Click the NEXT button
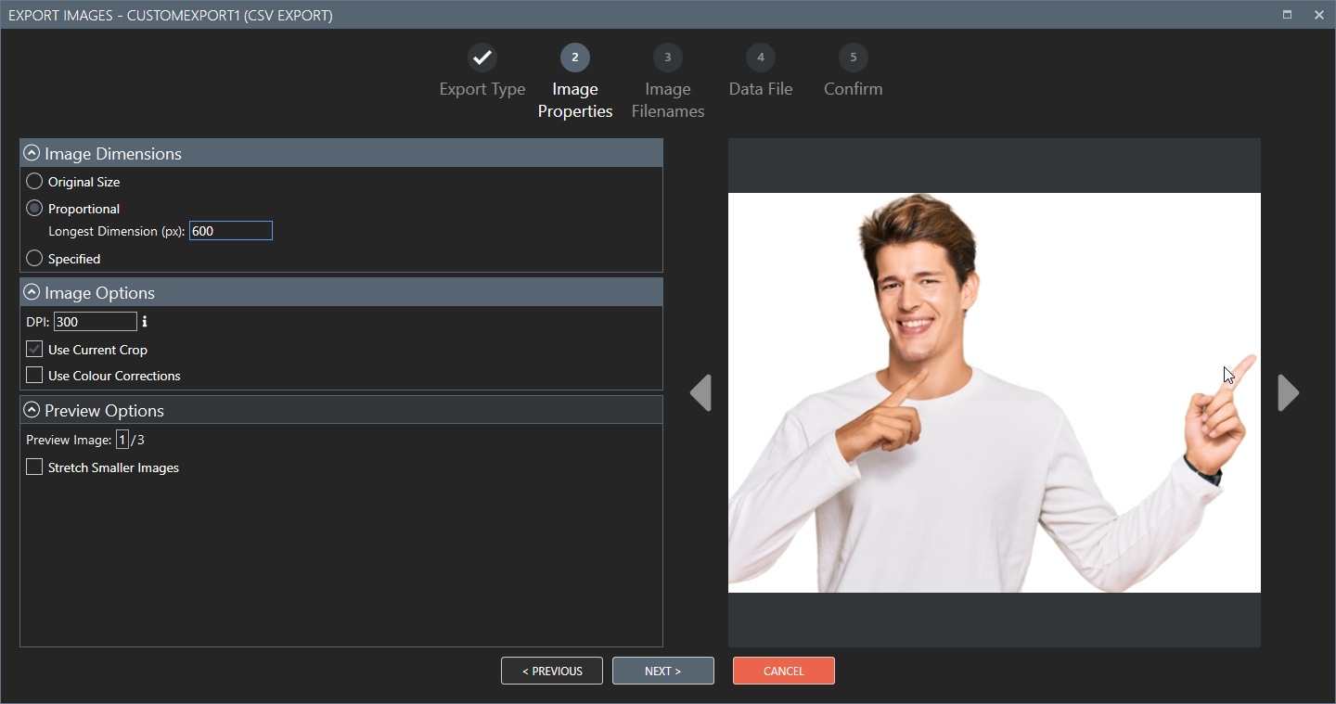The image size is (1336, 704). click(x=662, y=670)
